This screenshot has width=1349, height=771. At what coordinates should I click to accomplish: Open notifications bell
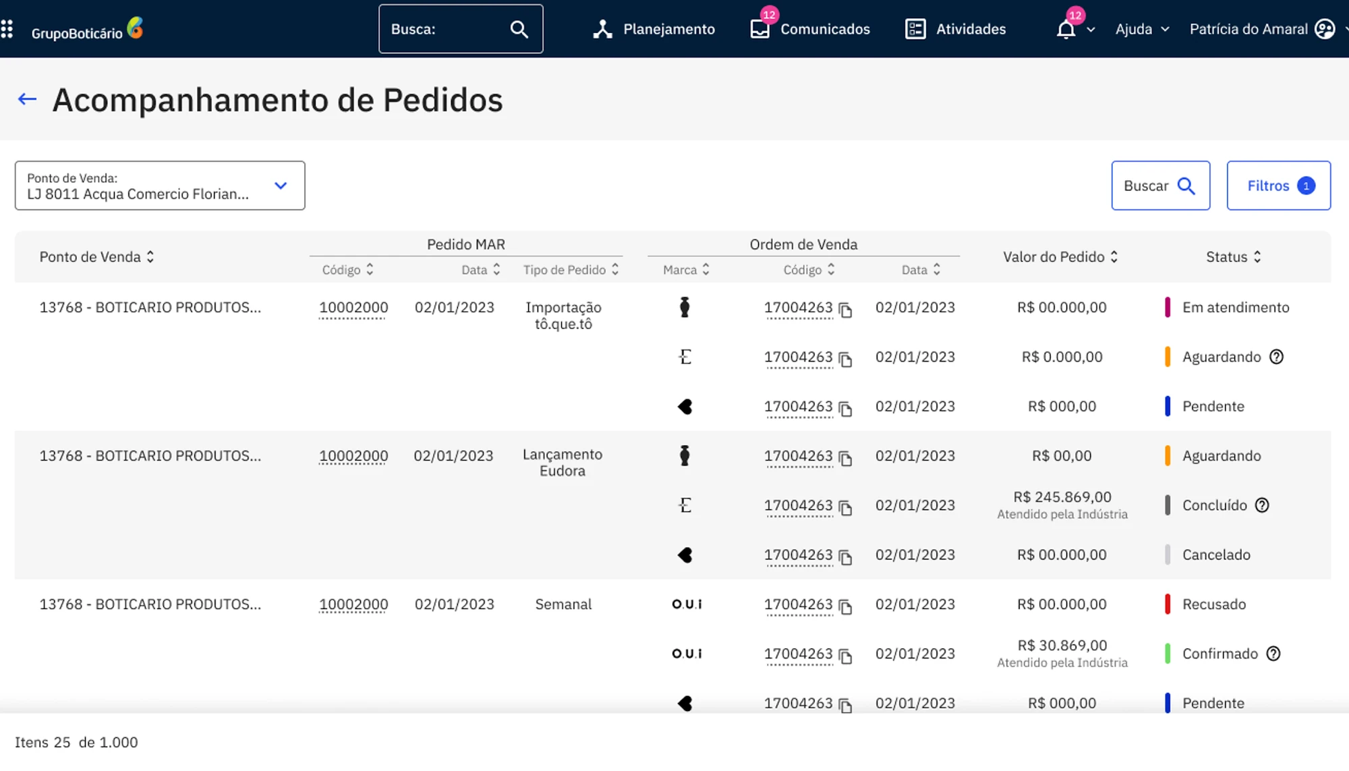pos(1066,29)
